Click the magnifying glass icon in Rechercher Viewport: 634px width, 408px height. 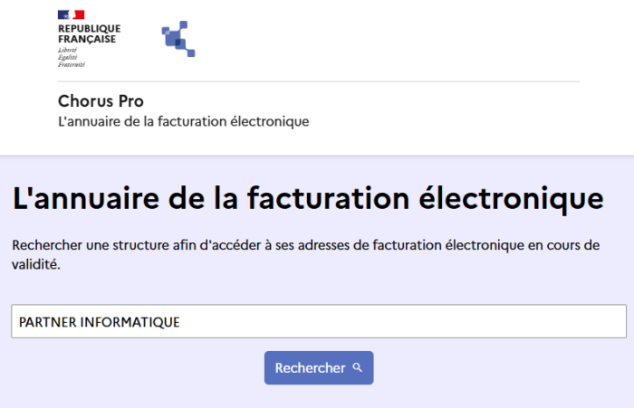click(x=358, y=368)
